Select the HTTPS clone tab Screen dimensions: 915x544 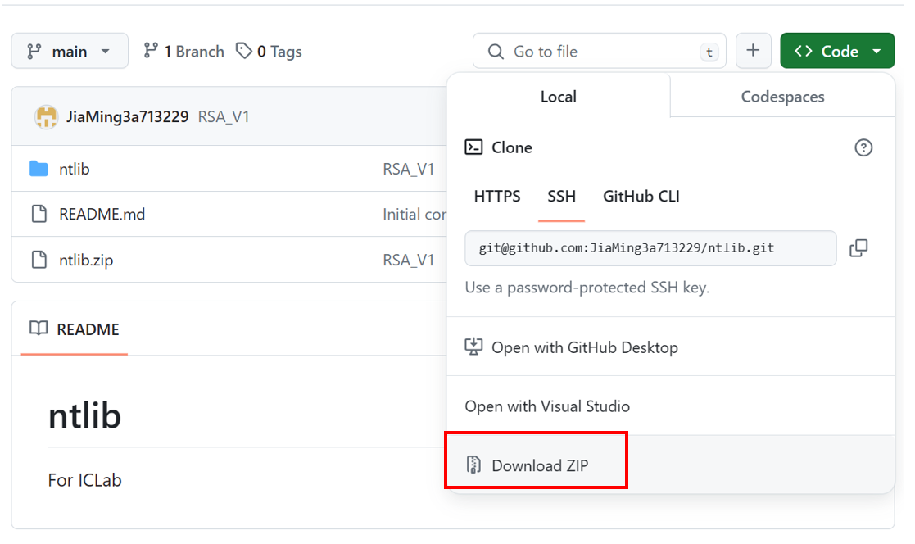pyautogui.click(x=497, y=196)
